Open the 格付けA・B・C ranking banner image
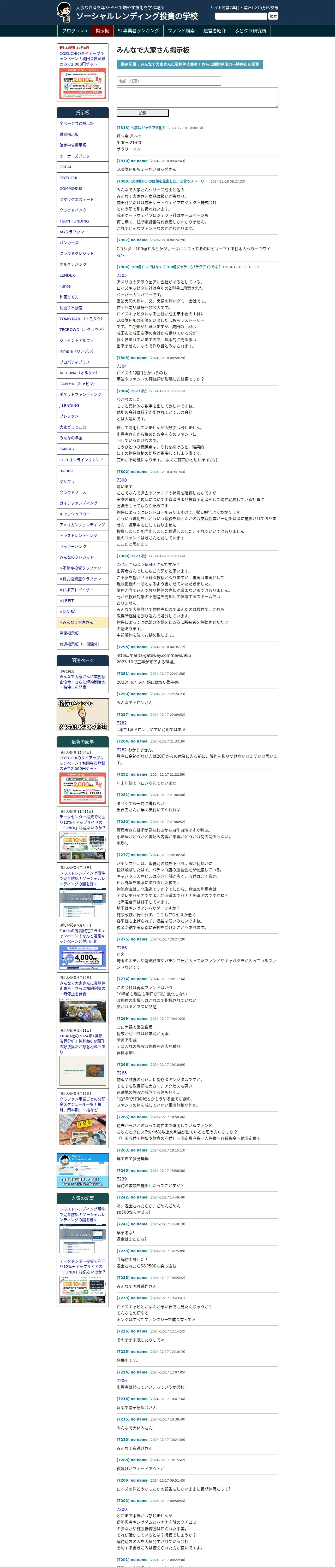 click(x=83, y=715)
